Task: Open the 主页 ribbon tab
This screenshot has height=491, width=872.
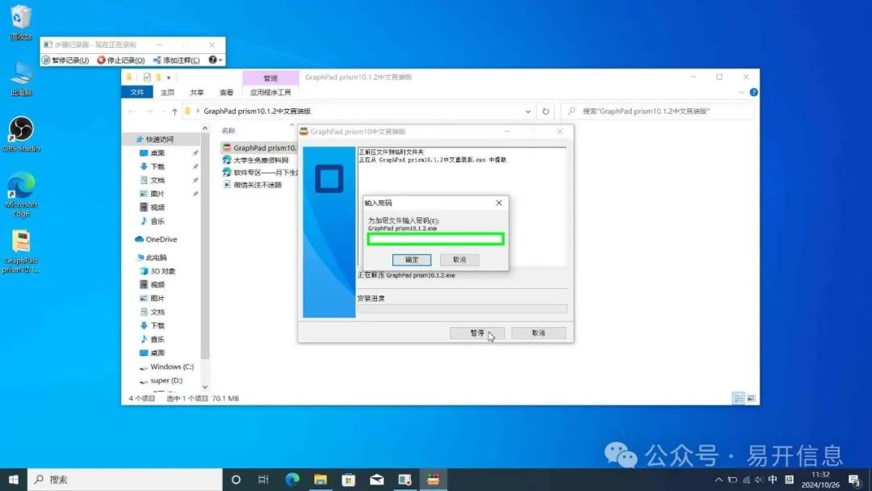Action: (167, 92)
